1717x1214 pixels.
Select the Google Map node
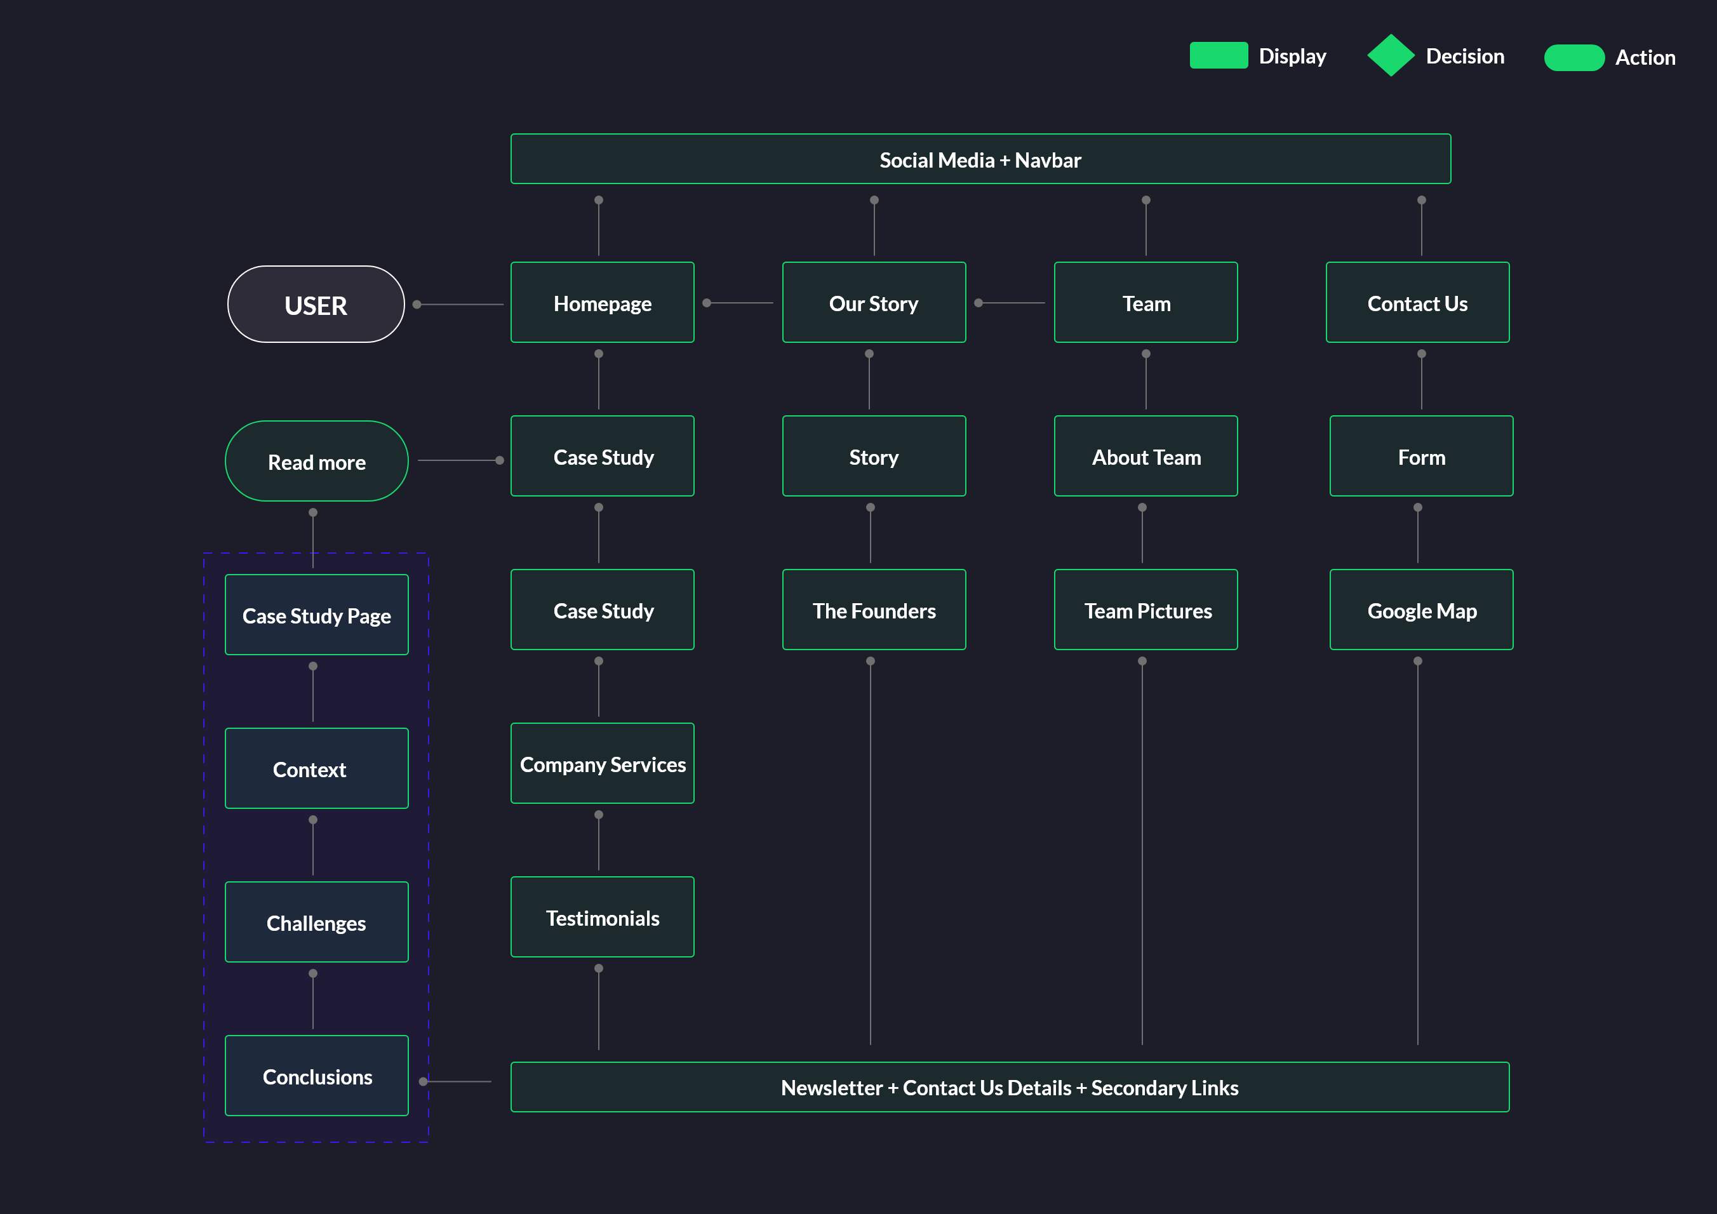[x=1421, y=610]
